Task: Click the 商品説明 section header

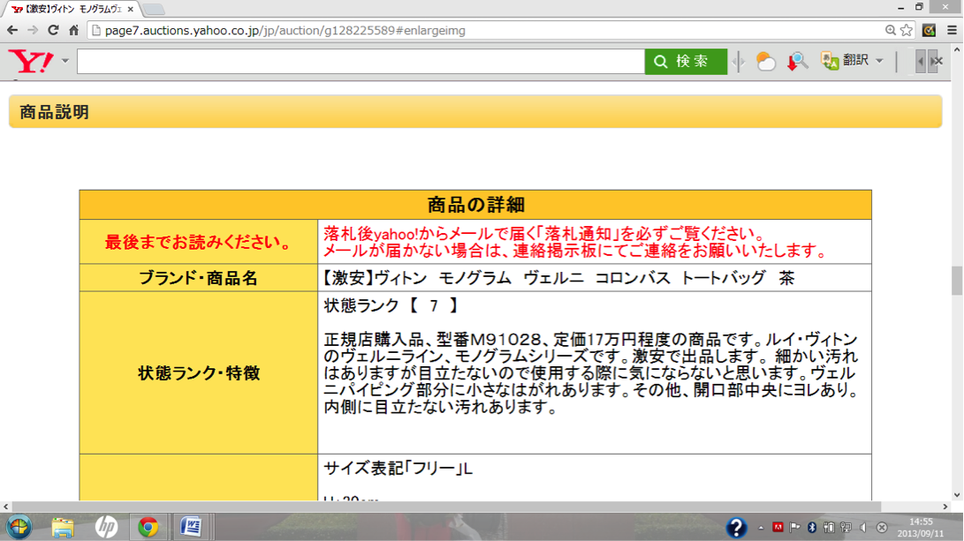Action: [475, 112]
